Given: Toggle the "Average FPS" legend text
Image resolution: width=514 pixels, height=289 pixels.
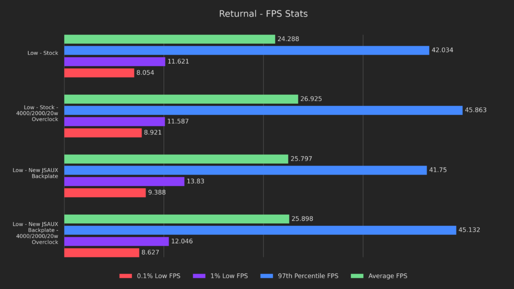Looking at the screenshot, I should (388, 276).
